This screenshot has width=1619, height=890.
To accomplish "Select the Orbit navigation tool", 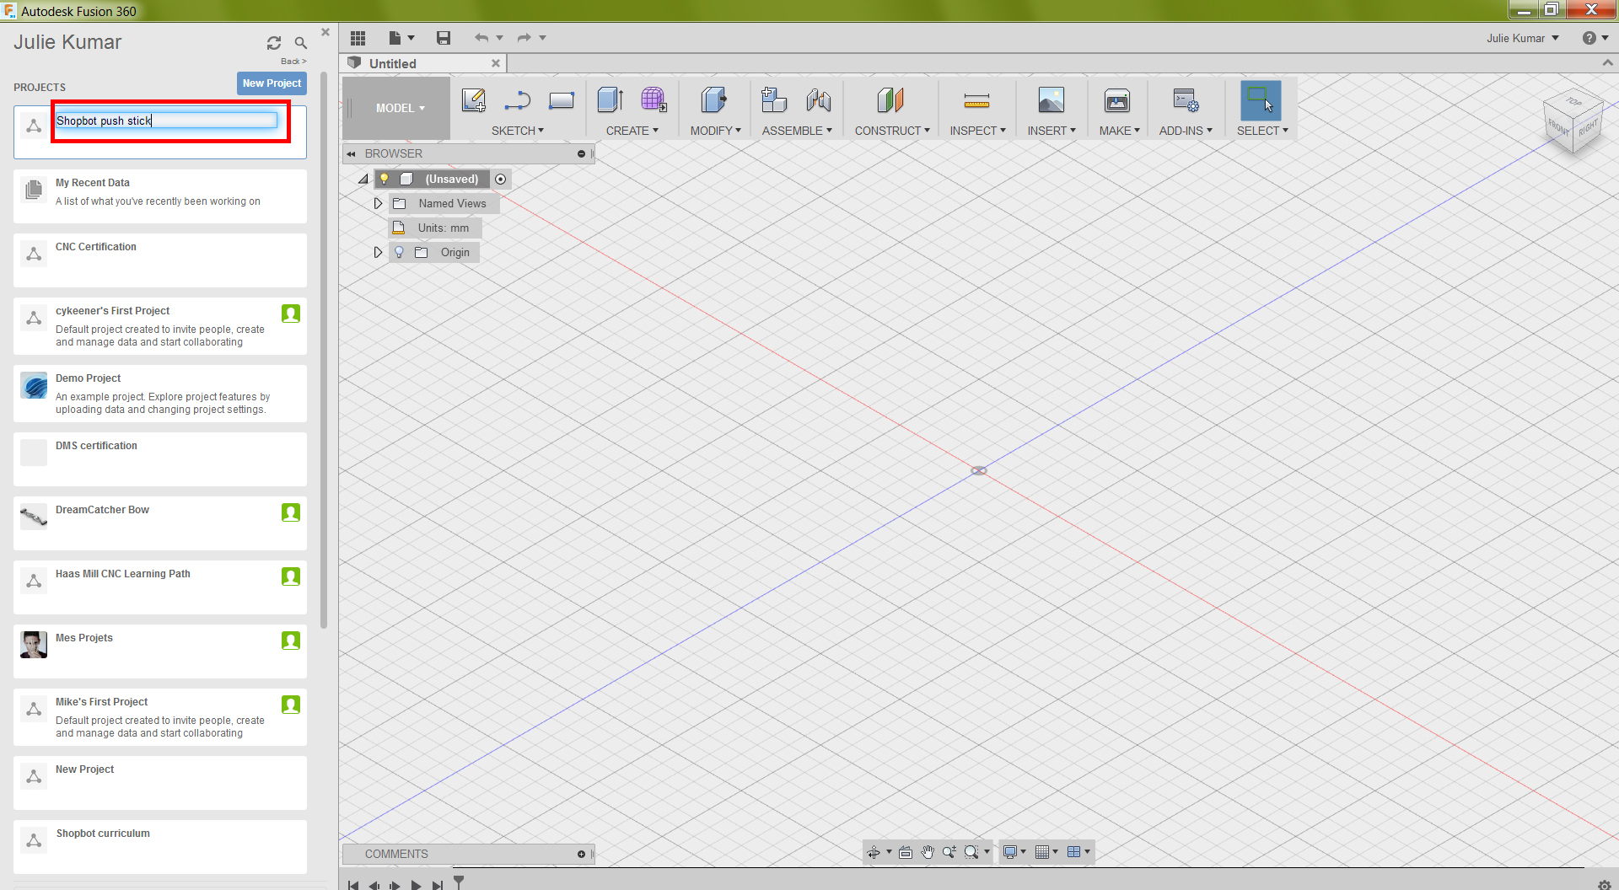I will coord(874,852).
